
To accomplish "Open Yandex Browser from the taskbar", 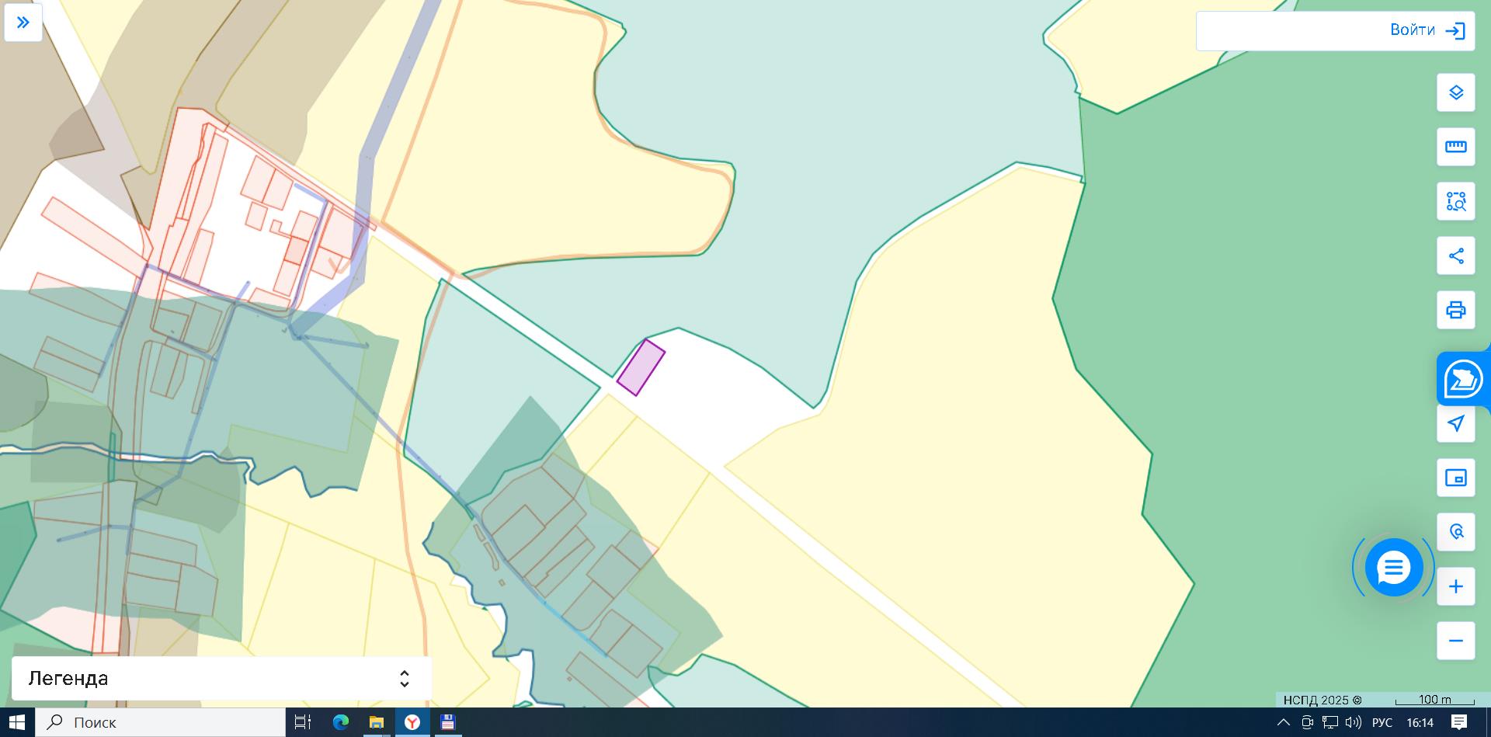I will (x=412, y=722).
